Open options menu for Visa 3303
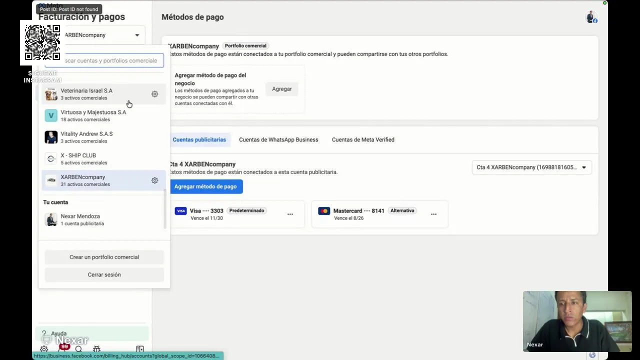Image resolution: width=640 pixels, height=360 pixels. click(x=290, y=214)
